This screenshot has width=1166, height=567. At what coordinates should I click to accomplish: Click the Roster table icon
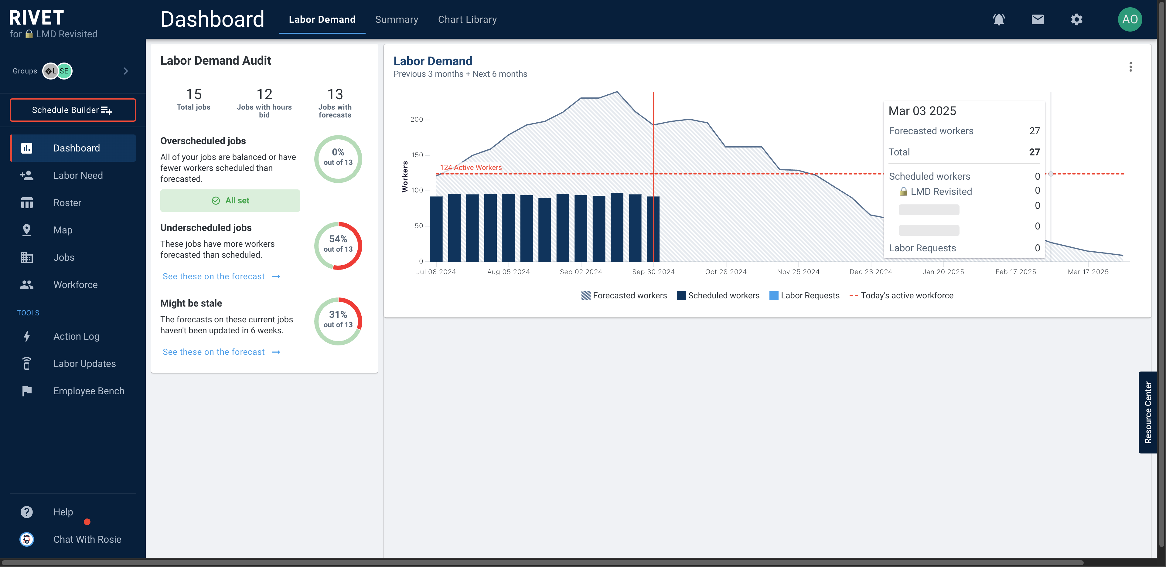tap(27, 203)
